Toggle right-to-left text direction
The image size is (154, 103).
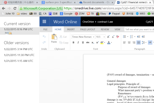pyautogui.click(x=150, y=42)
